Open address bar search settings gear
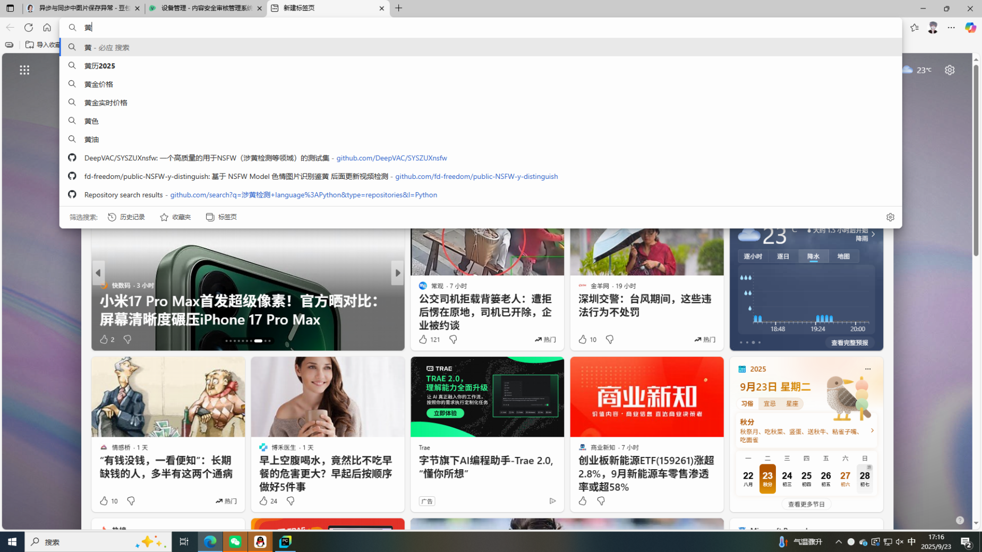 pos(890,217)
